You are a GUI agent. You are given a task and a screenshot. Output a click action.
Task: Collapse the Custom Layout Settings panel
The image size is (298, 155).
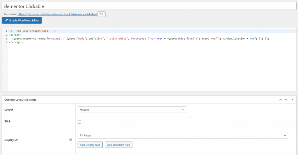pos(292,100)
